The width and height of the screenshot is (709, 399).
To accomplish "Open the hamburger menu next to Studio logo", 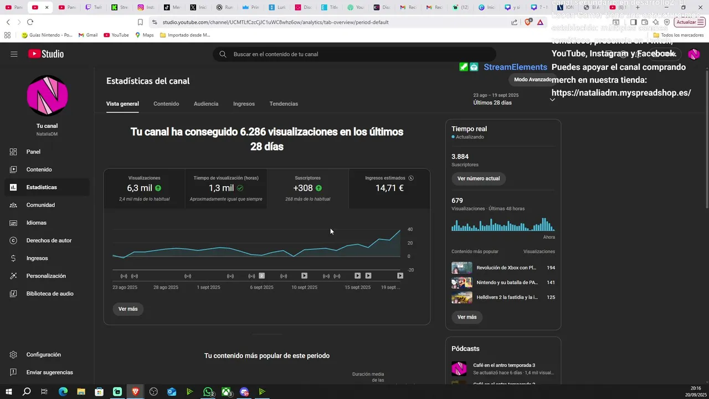I will click(x=14, y=54).
